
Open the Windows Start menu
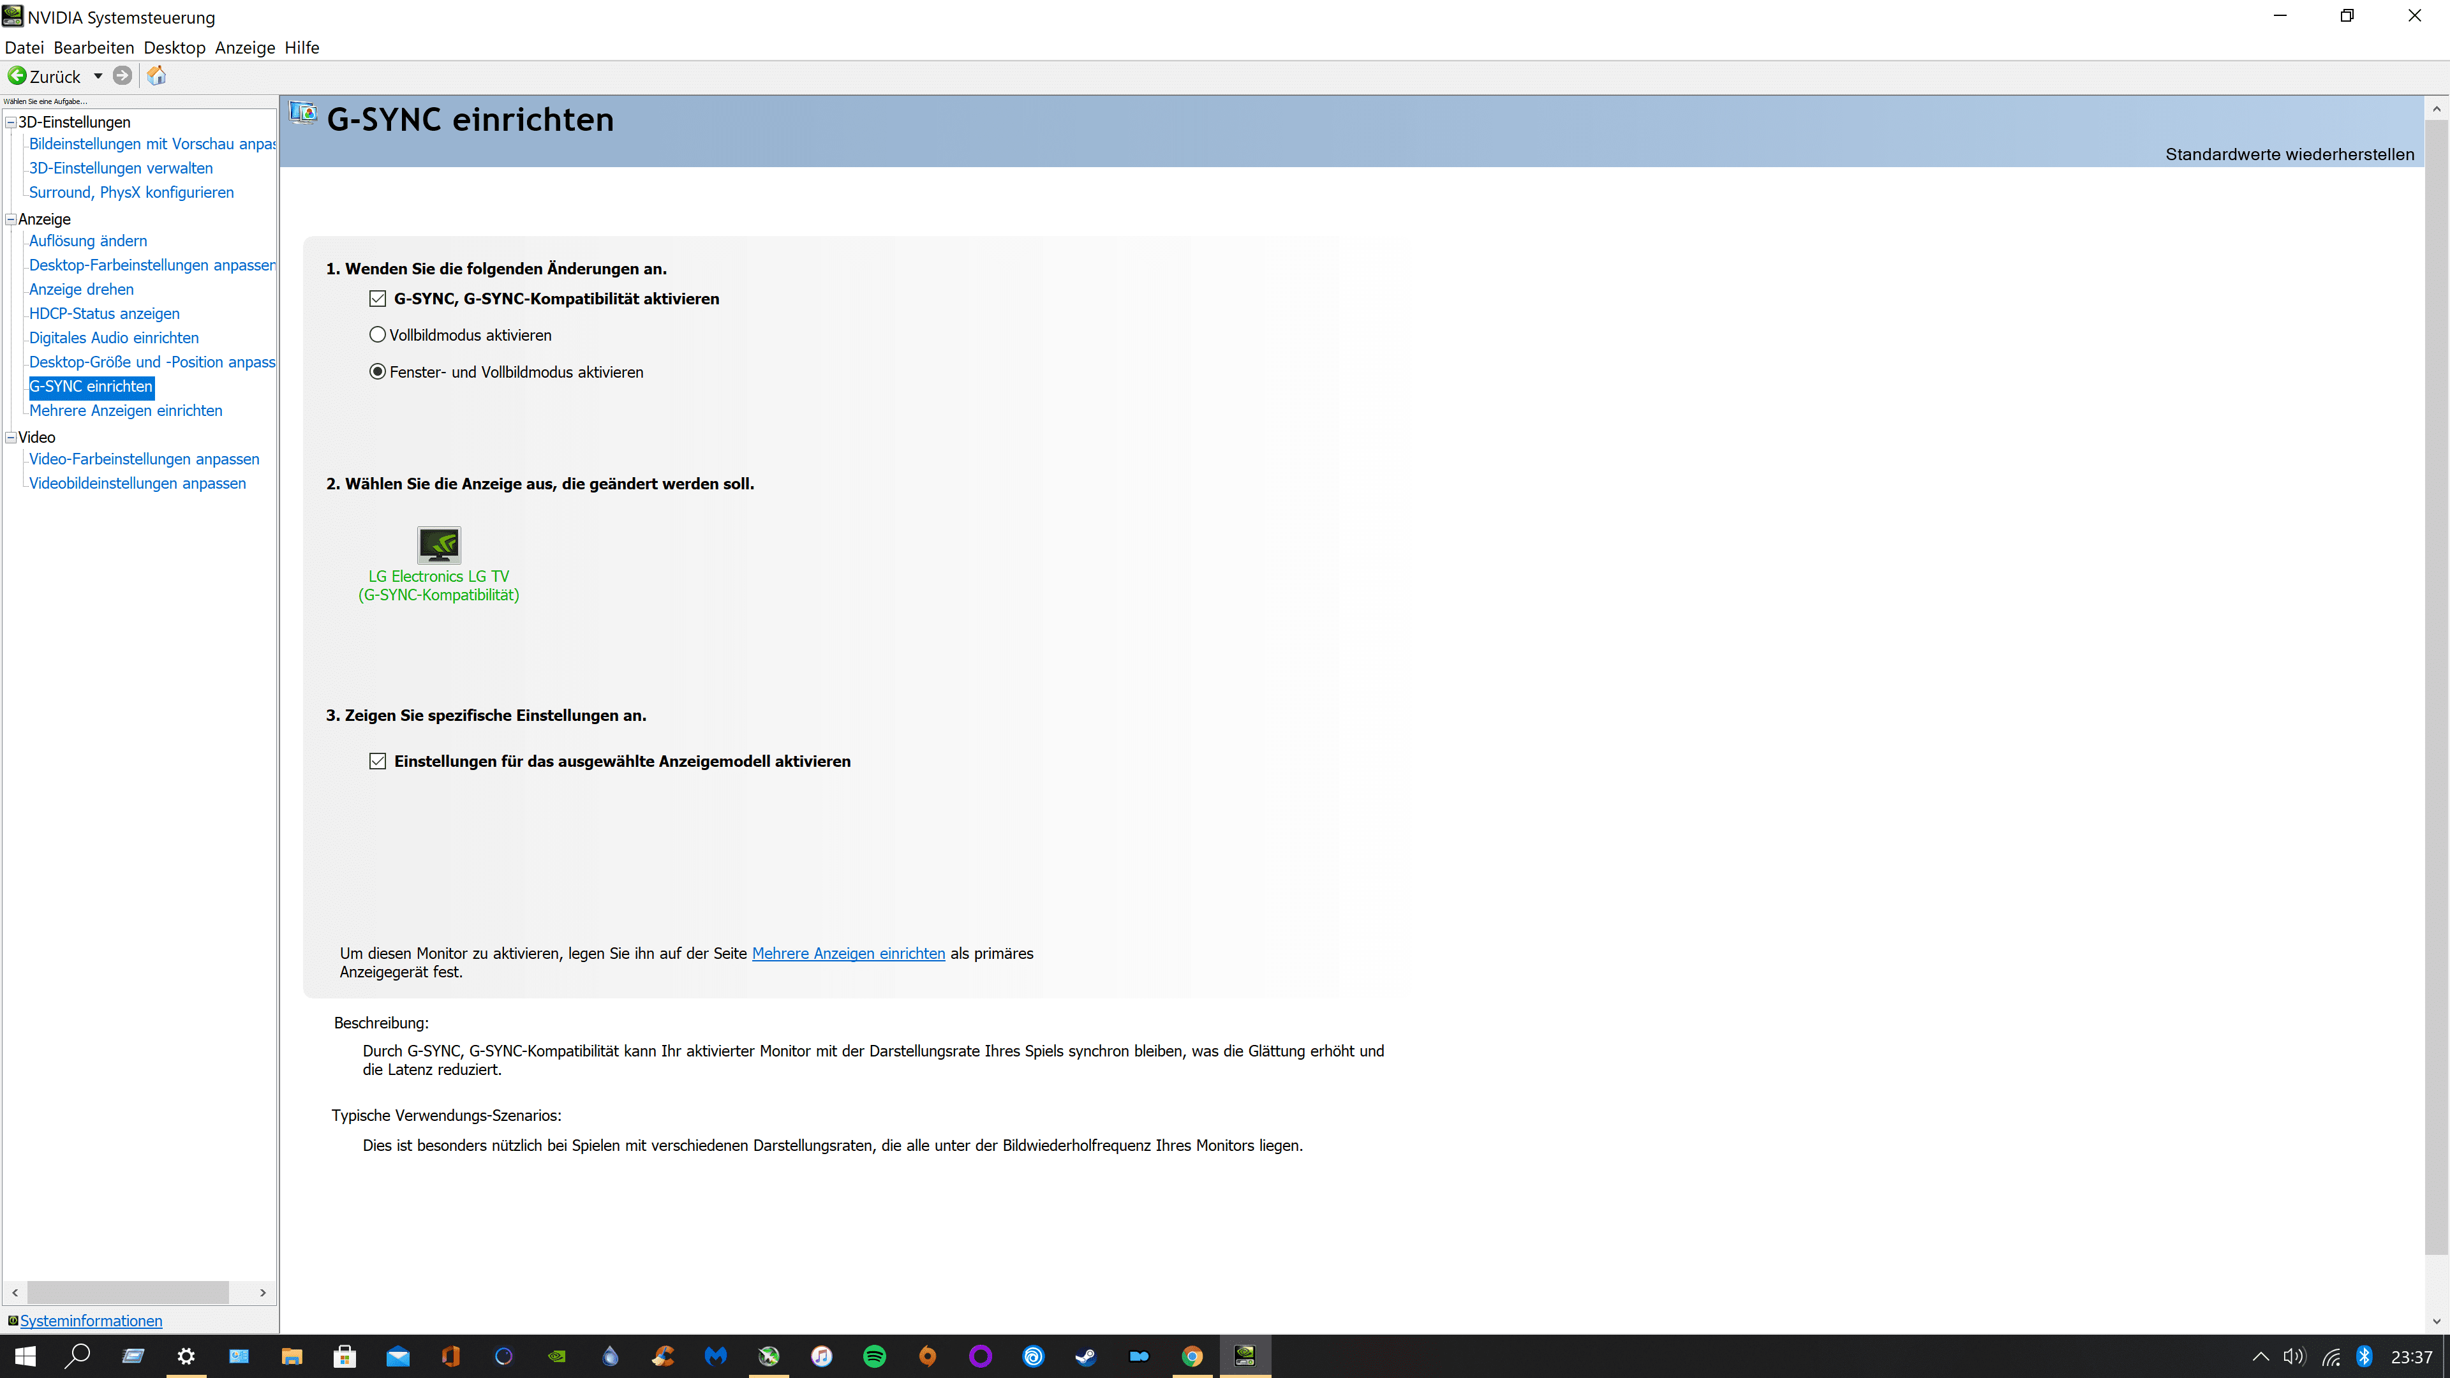[x=26, y=1356]
